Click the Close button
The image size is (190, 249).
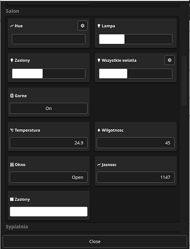point(95,242)
